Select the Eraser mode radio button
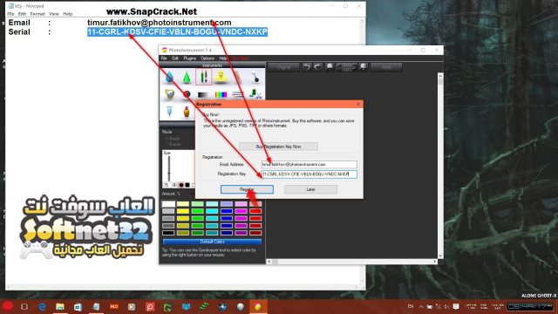This screenshot has height=314, width=558. click(167, 144)
